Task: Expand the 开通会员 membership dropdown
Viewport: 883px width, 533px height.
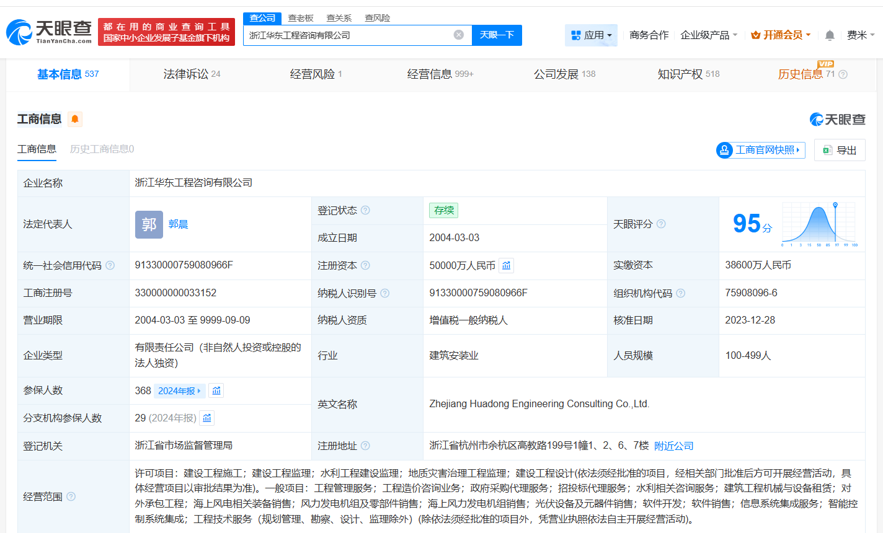Action: click(781, 35)
